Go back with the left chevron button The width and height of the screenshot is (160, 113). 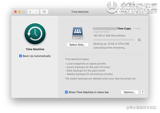(30, 12)
